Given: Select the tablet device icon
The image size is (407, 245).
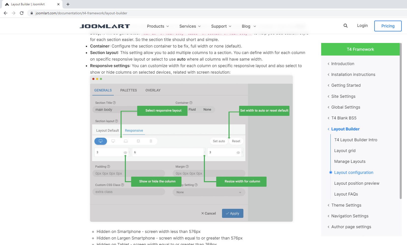Looking at the screenshot, I should click(x=138, y=141).
